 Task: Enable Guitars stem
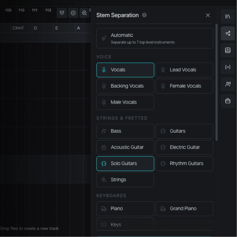pyautogui.click(x=184, y=131)
